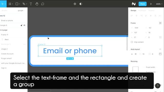
Task: Open the Assets tab
Action: (x=4, y=10)
